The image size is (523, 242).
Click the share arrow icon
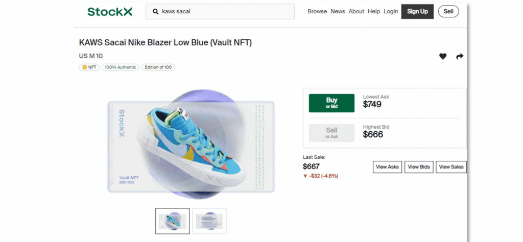point(460,56)
